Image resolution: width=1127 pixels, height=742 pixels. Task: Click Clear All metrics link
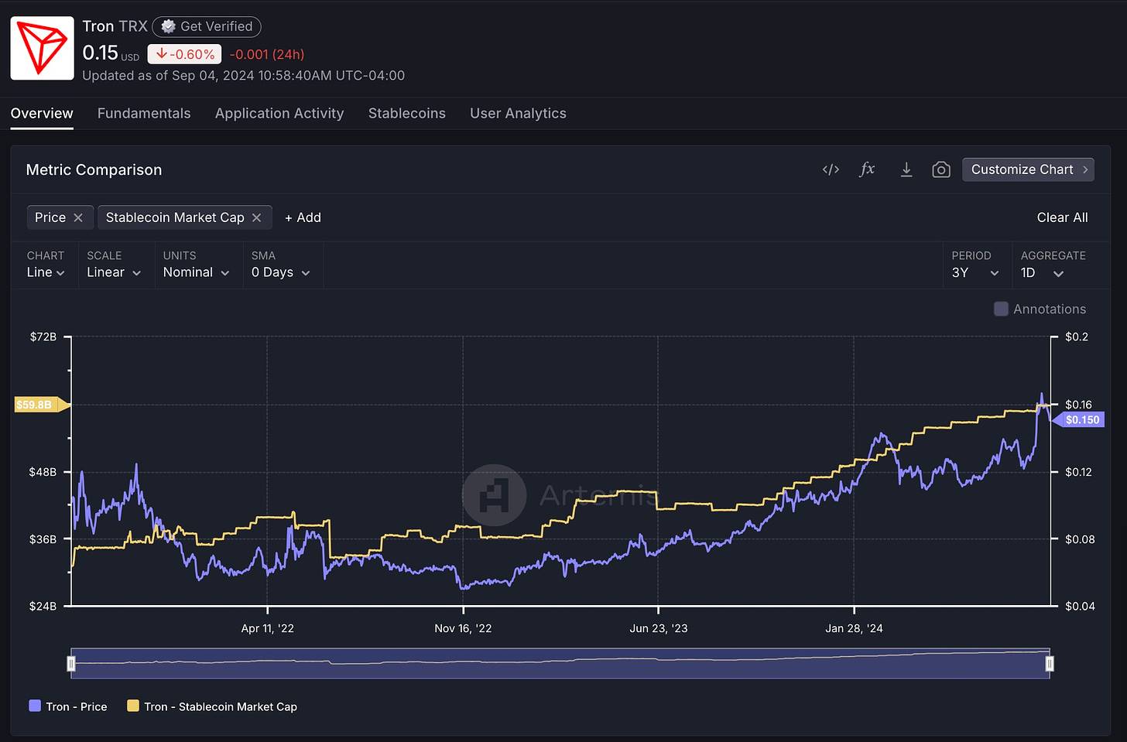[1062, 217]
